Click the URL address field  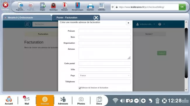point(147,7)
